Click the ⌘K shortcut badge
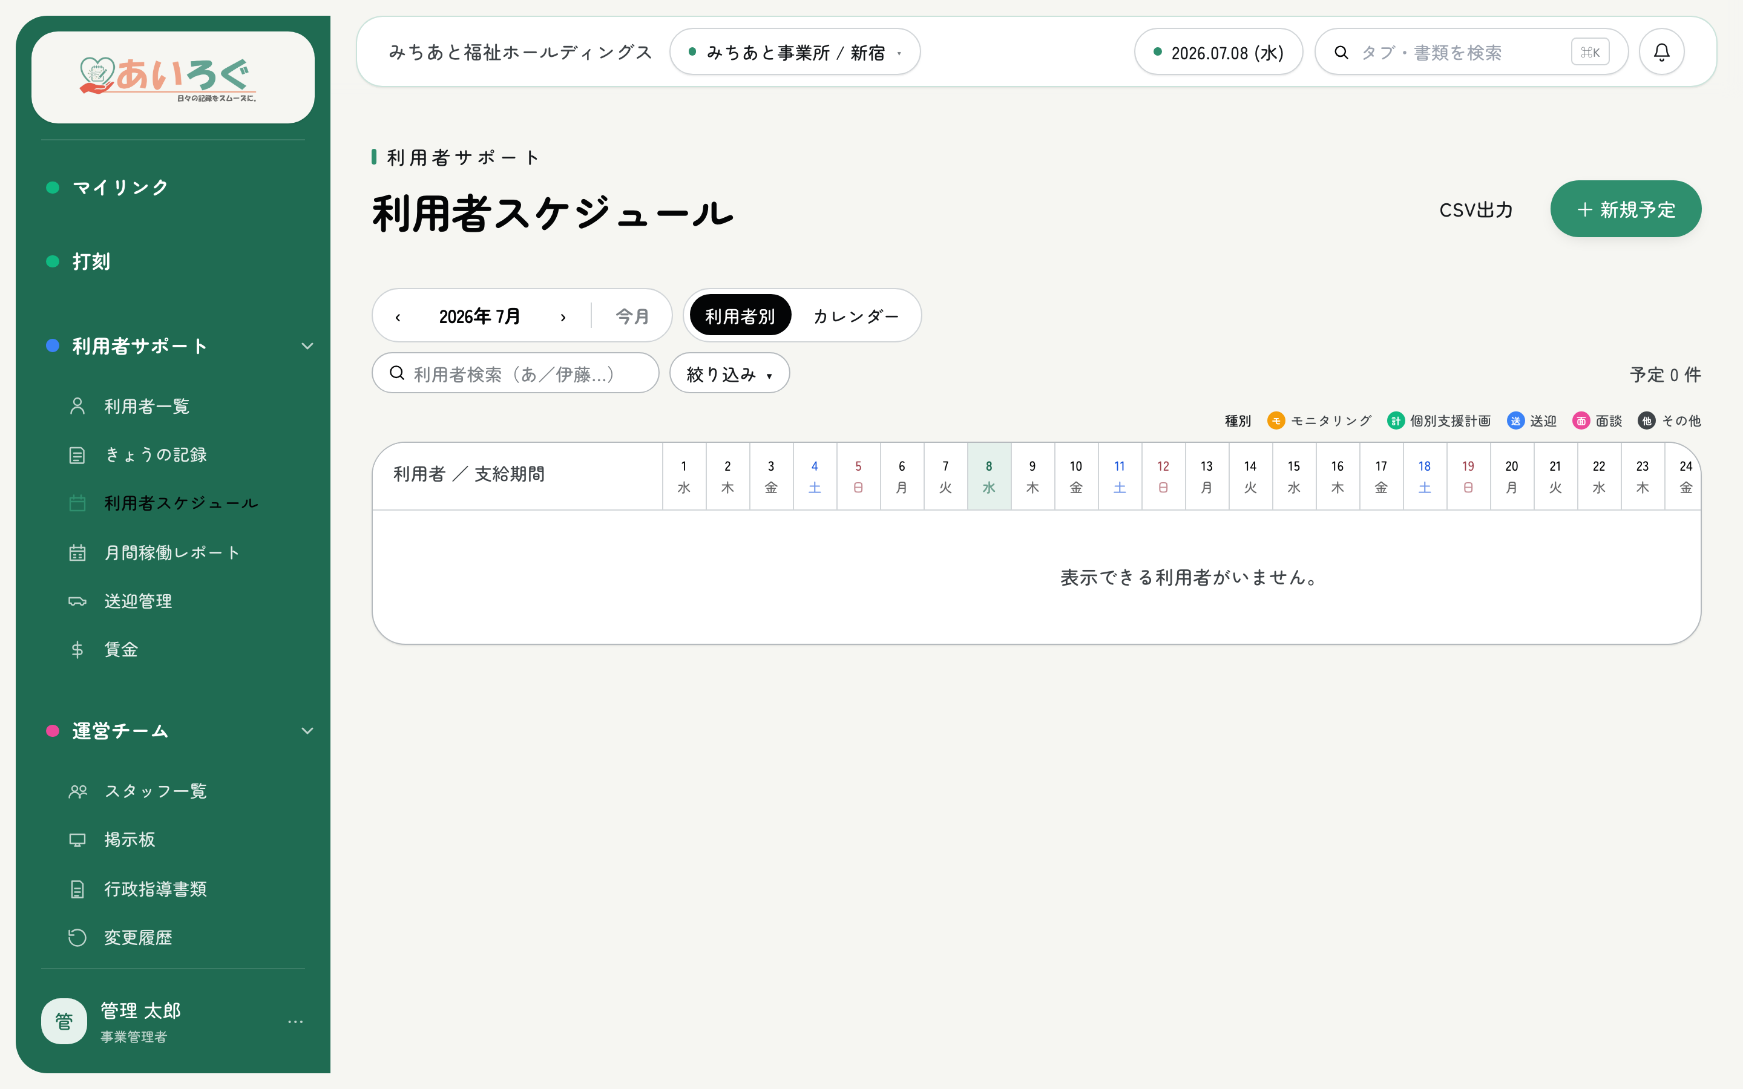 tap(1590, 52)
